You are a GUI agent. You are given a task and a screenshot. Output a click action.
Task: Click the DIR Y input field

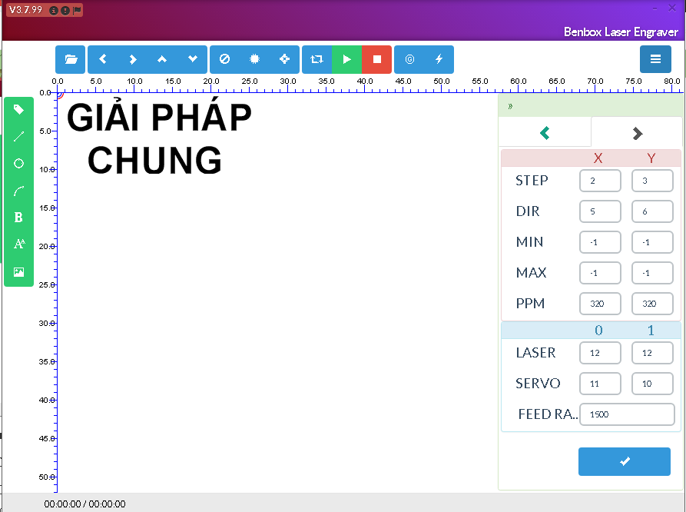click(x=652, y=211)
